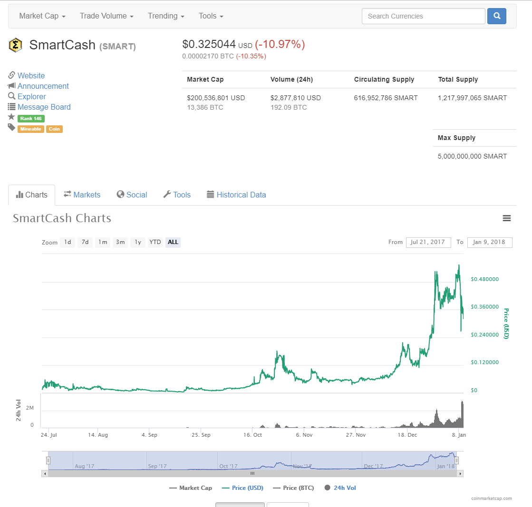This screenshot has height=507, width=532.
Task: Expand the Tools dropdown in top navigation
Action: (211, 16)
